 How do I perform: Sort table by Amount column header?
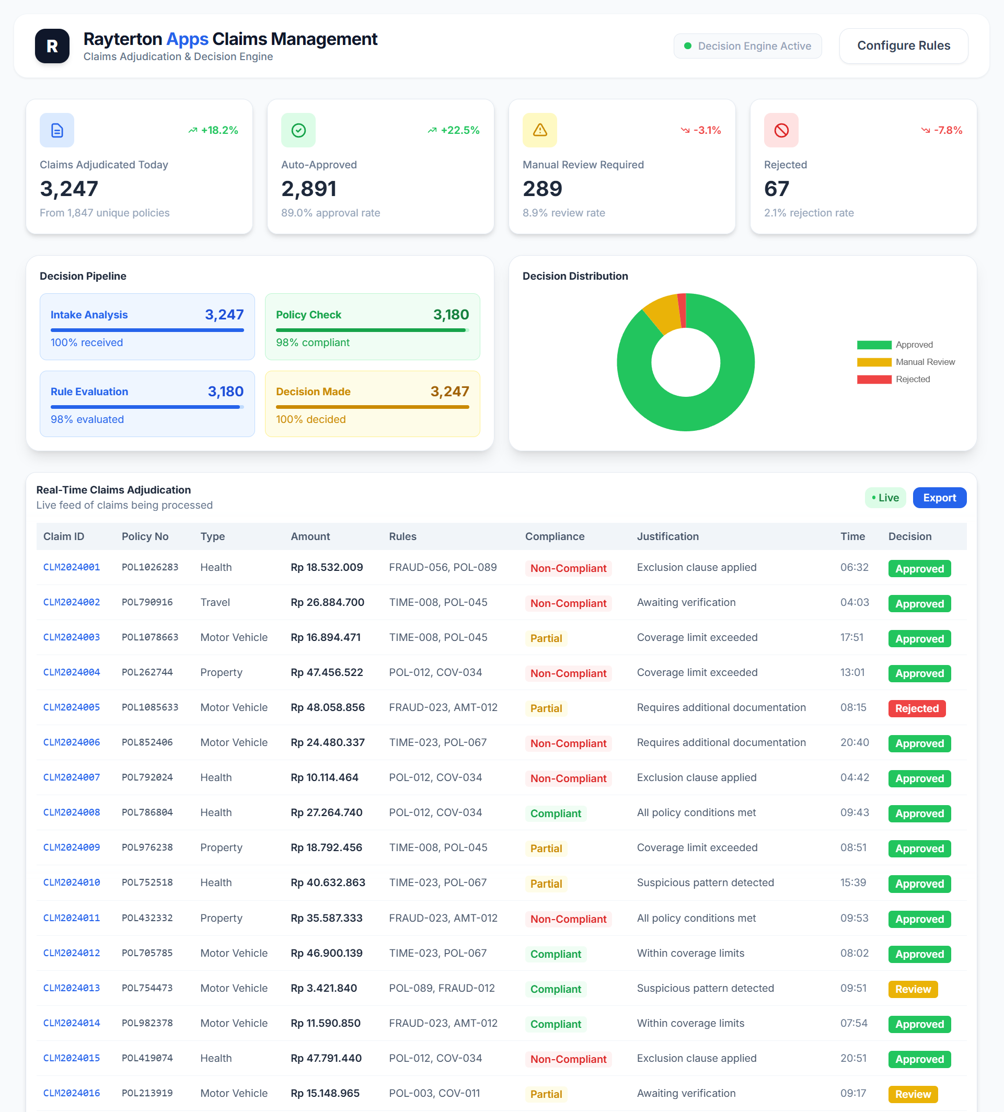310,536
